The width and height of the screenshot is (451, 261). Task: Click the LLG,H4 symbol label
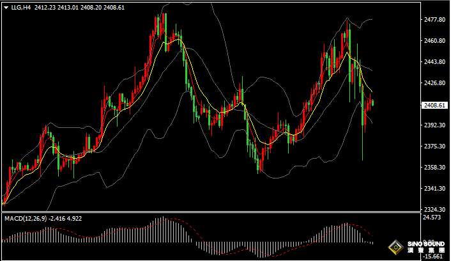click(20, 7)
